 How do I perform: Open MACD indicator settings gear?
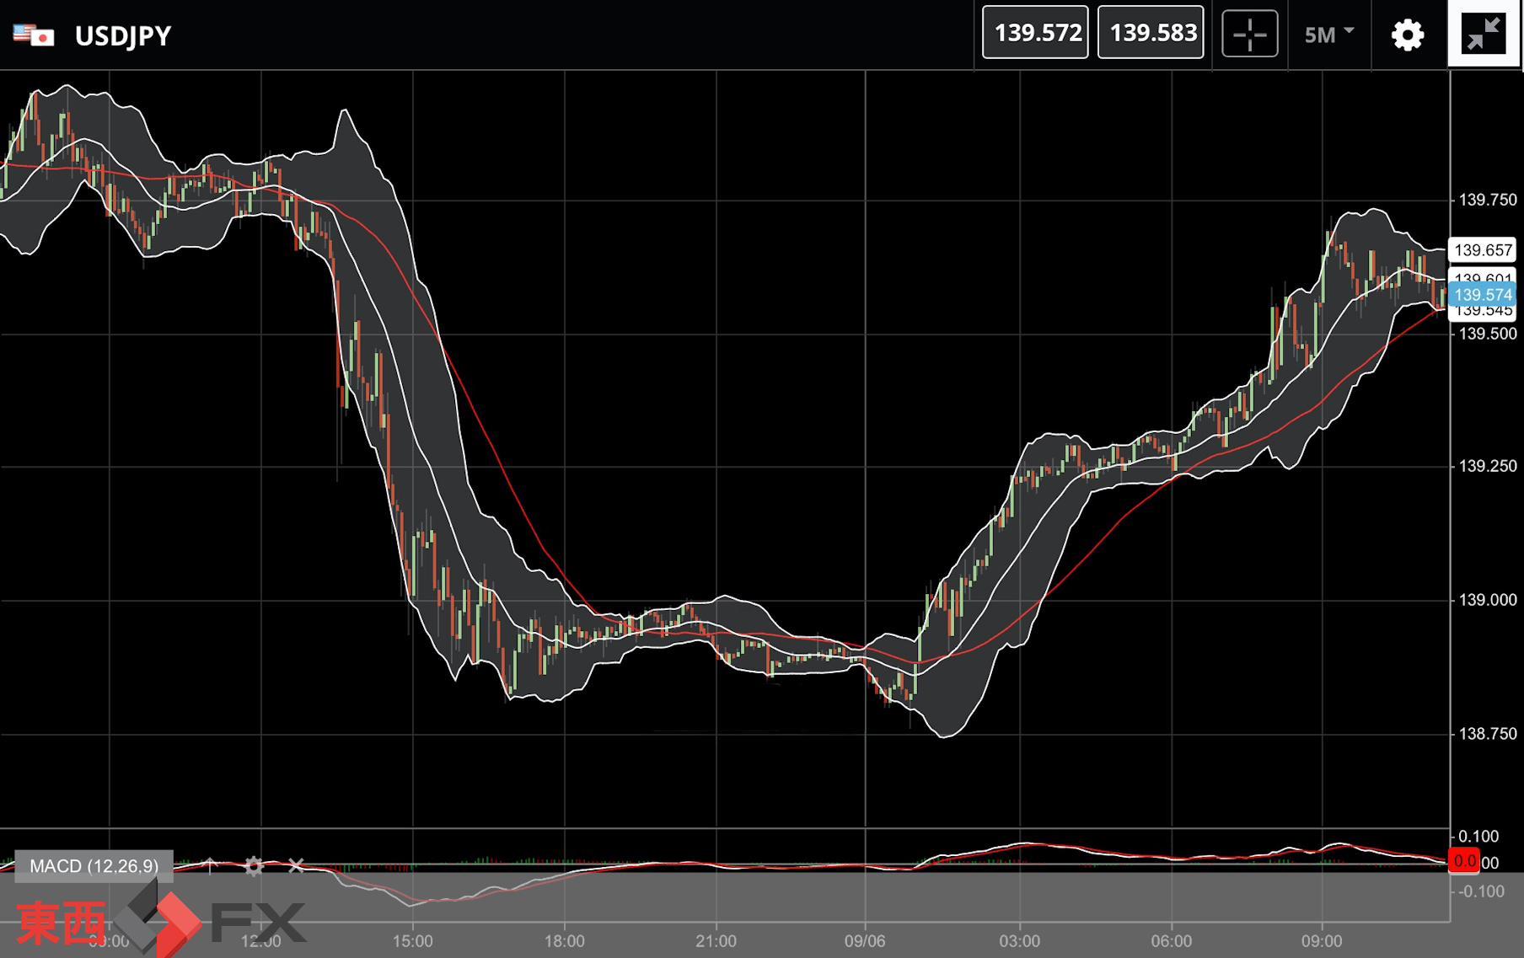254,866
